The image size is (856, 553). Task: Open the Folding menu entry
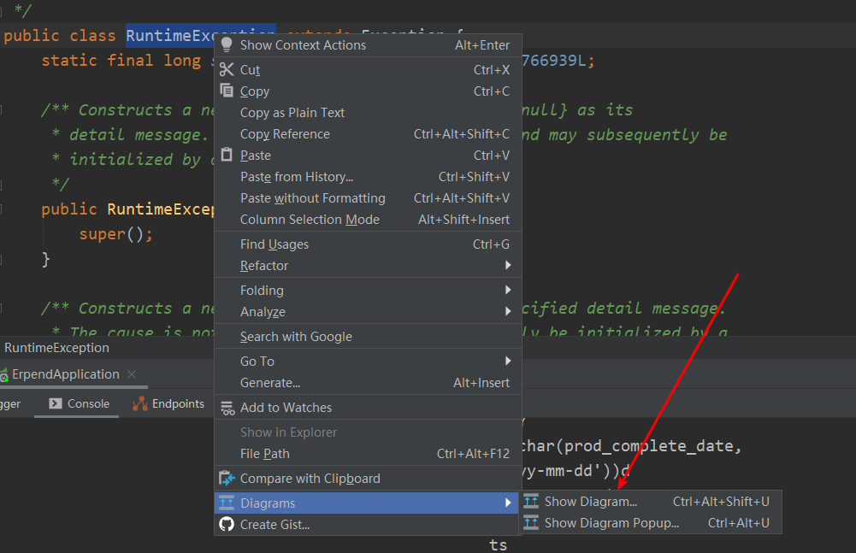pyautogui.click(x=368, y=290)
